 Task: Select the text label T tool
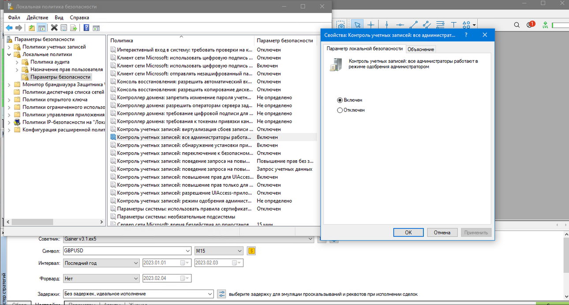pyautogui.click(x=453, y=25)
